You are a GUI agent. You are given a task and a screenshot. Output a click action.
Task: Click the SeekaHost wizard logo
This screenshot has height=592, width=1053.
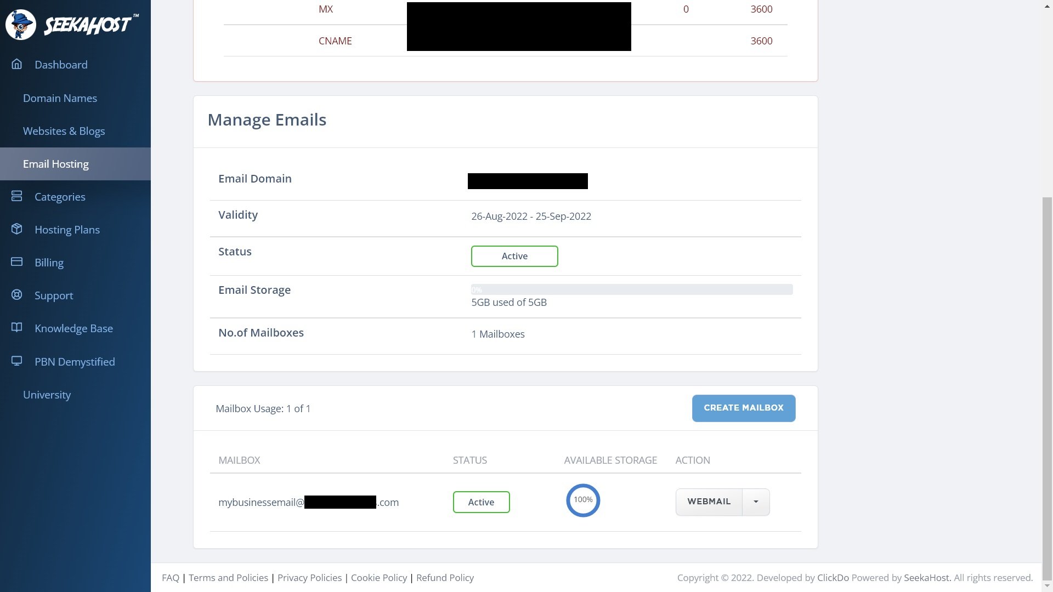(x=71, y=25)
